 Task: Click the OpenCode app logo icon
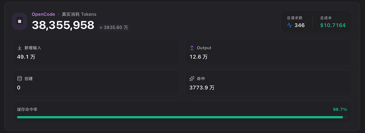19,21
